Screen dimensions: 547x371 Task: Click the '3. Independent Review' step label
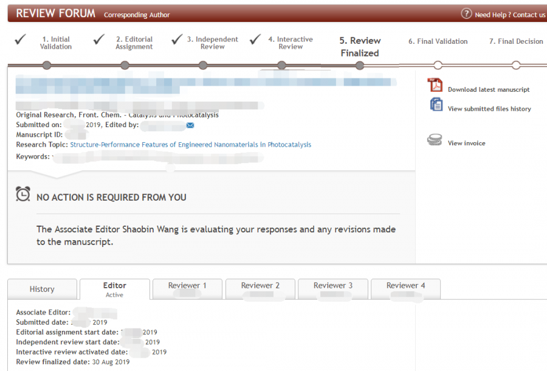(213, 43)
